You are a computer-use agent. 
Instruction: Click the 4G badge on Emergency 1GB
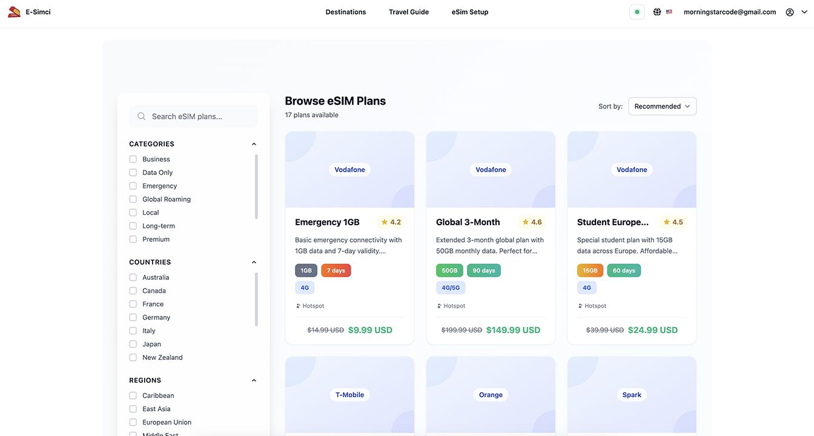(x=305, y=288)
